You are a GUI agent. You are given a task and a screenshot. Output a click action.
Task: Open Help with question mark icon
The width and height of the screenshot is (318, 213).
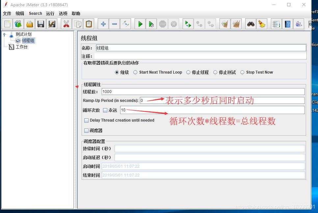coord(288,24)
